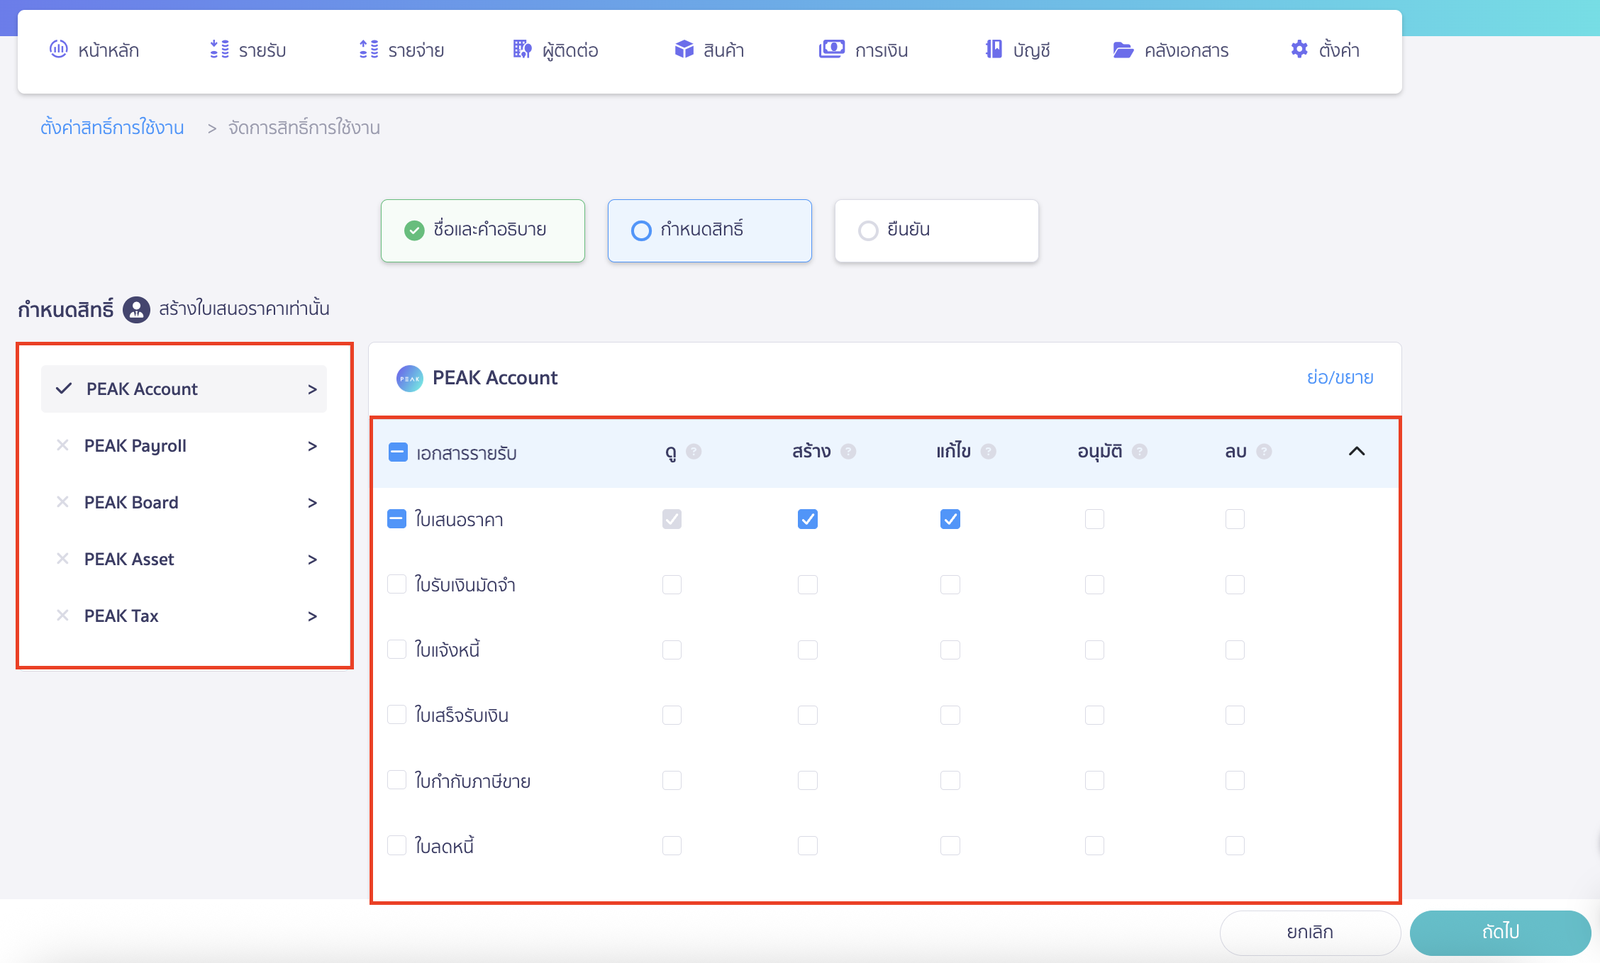Viewport: 1600px width, 963px height.
Task: Select the รายรับ income icon in navigation
Action: tap(219, 49)
